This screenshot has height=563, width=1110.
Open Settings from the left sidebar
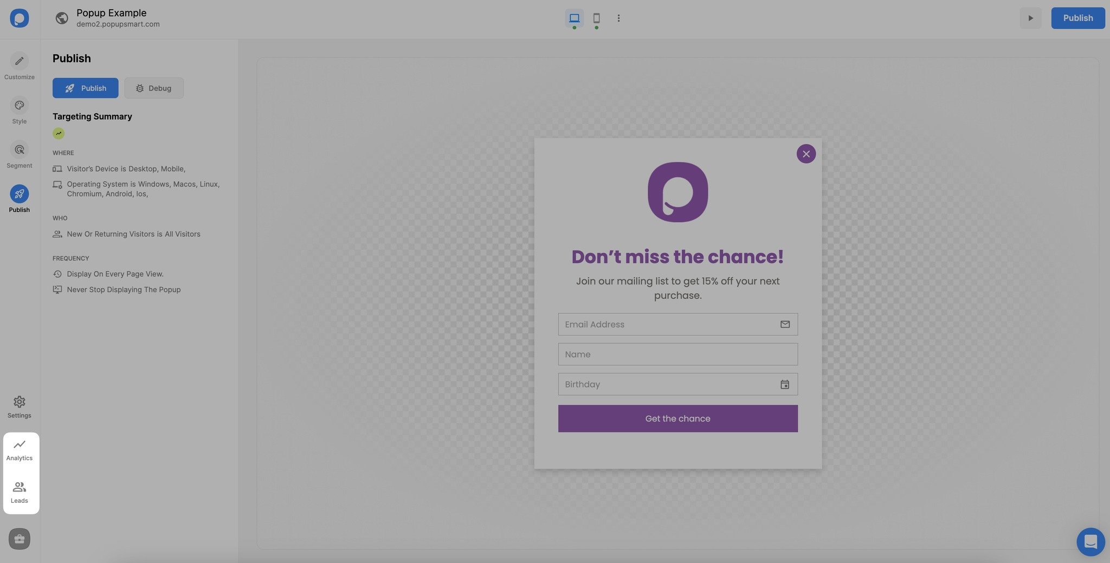(20, 407)
